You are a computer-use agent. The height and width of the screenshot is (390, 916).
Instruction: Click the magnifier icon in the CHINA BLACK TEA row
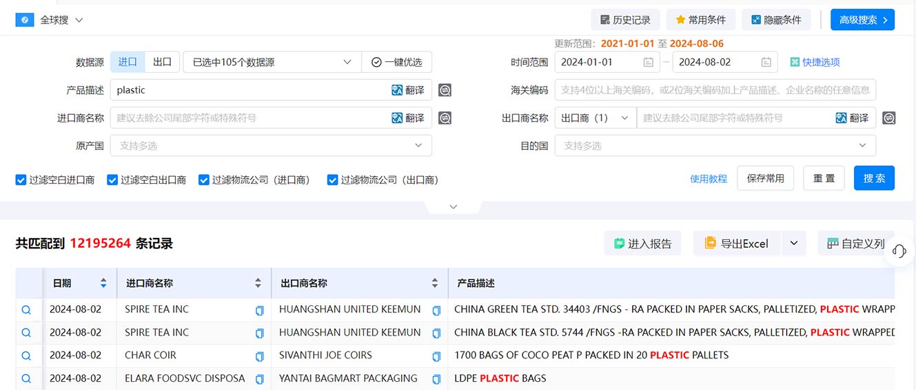pyautogui.click(x=26, y=333)
